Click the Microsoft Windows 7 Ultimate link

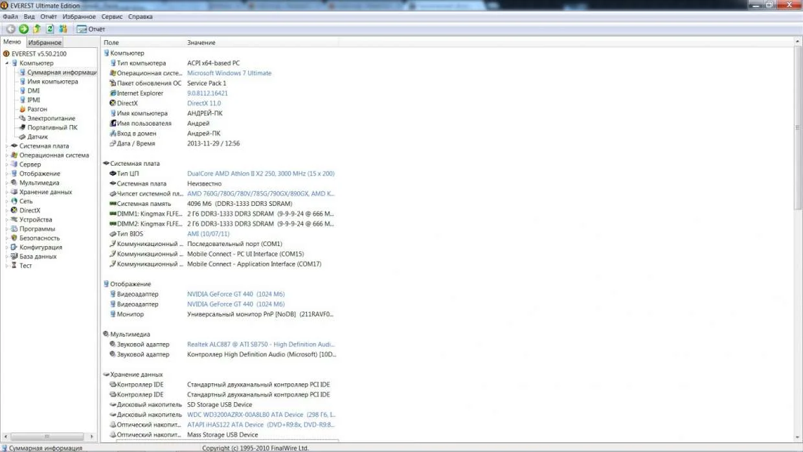[x=229, y=73]
